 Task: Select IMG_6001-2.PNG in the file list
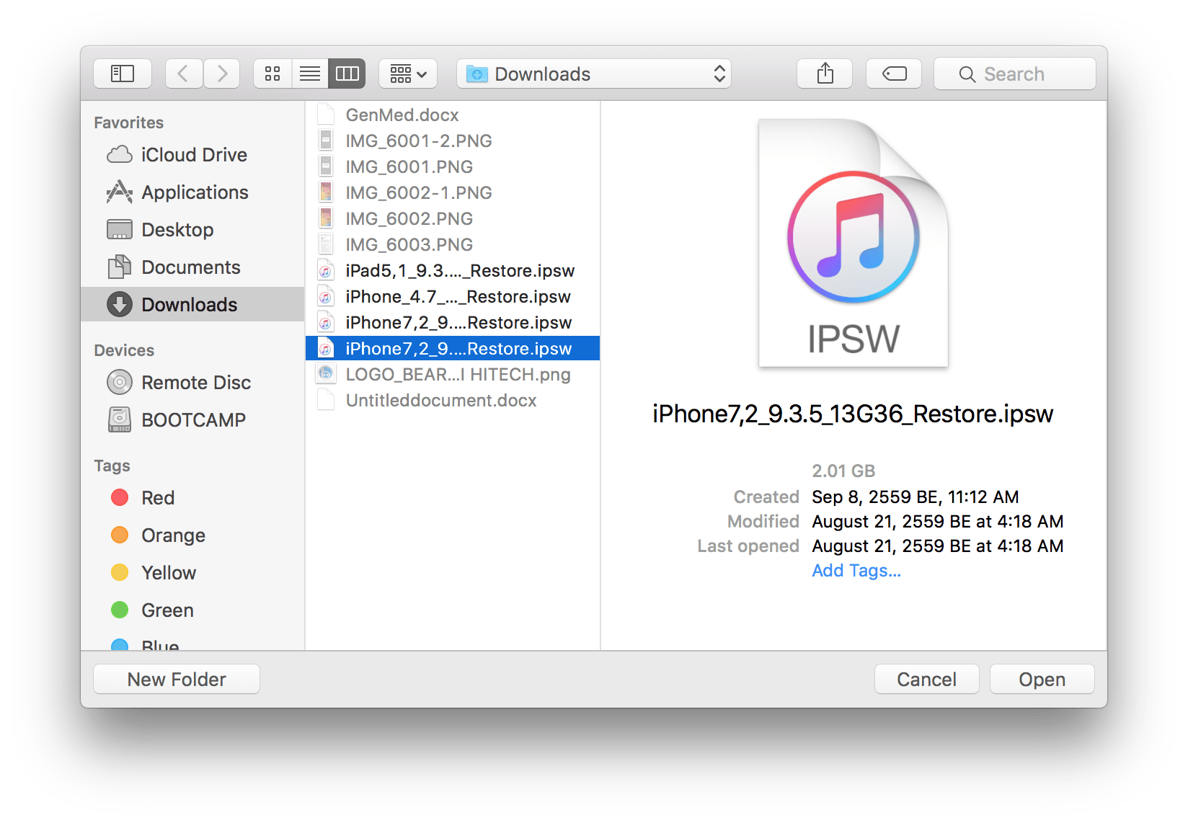453,141
